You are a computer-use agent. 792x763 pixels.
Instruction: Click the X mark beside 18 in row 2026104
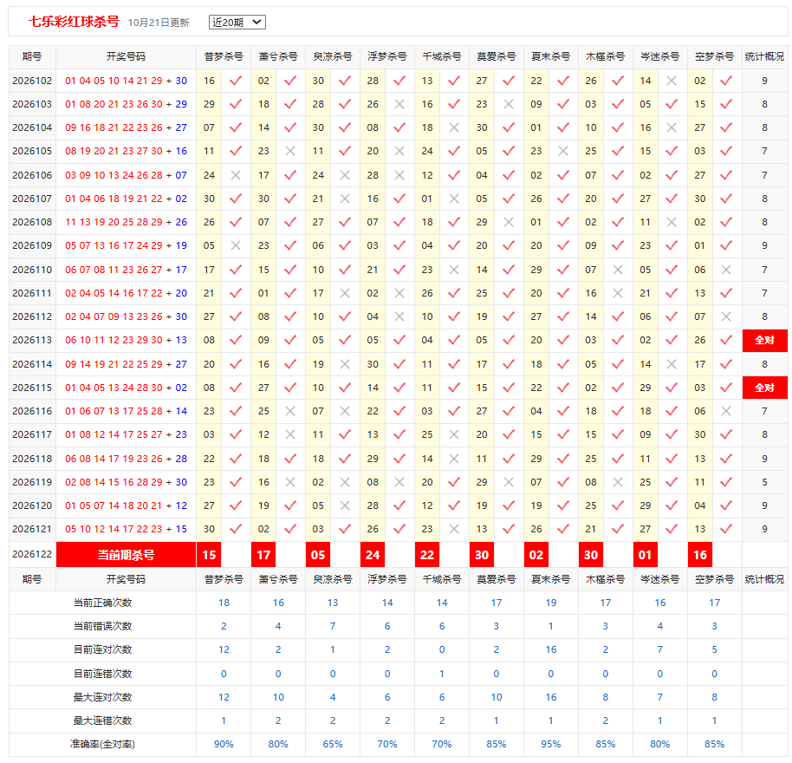[454, 127]
